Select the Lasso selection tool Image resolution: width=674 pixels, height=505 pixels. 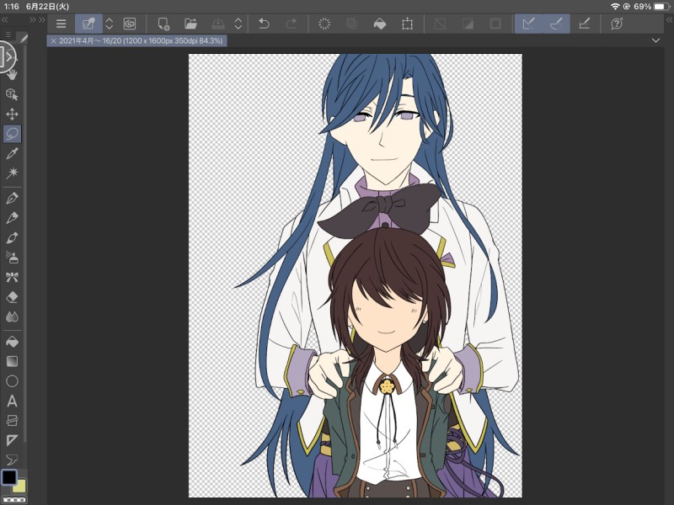click(12, 134)
